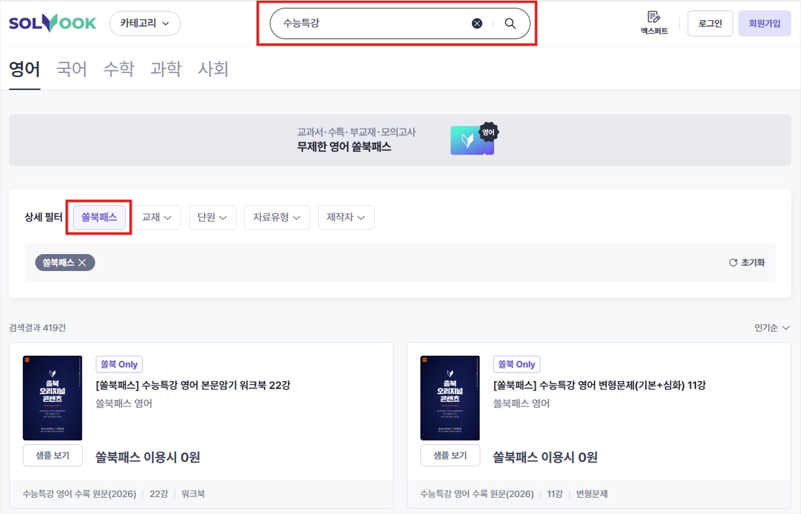
Task: Click the 회원가입 button
Action: (x=765, y=23)
